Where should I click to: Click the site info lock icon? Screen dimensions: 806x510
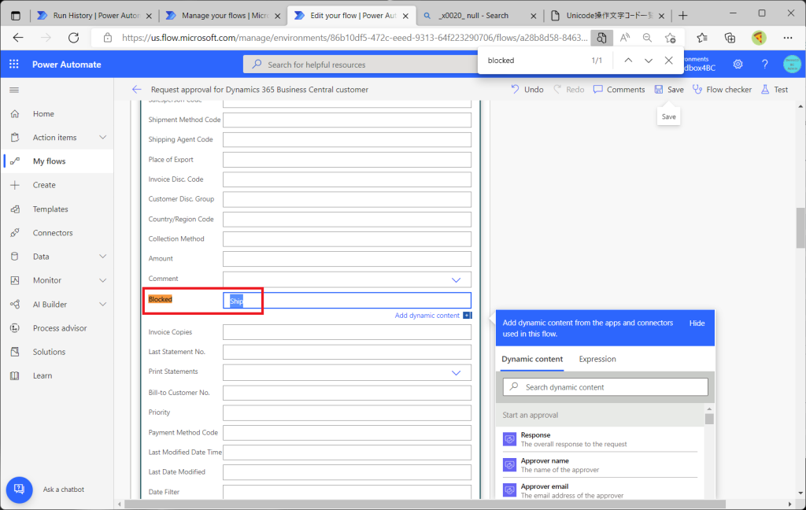pyautogui.click(x=107, y=38)
